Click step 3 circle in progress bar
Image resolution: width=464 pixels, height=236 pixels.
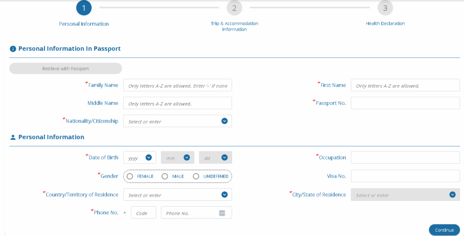[385, 8]
